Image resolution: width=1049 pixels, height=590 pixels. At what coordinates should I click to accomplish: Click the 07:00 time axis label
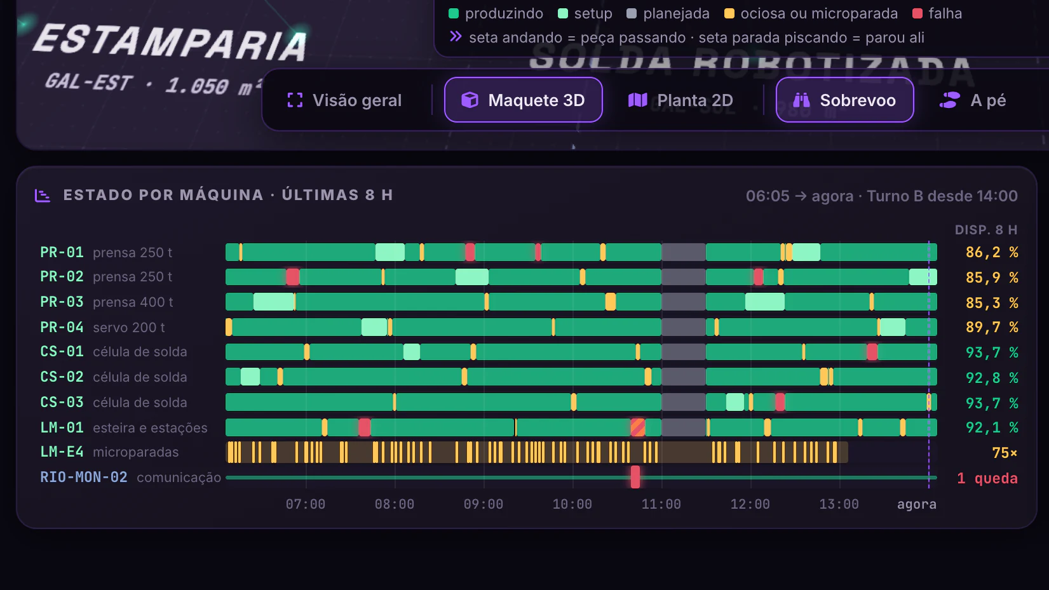(x=306, y=504)
